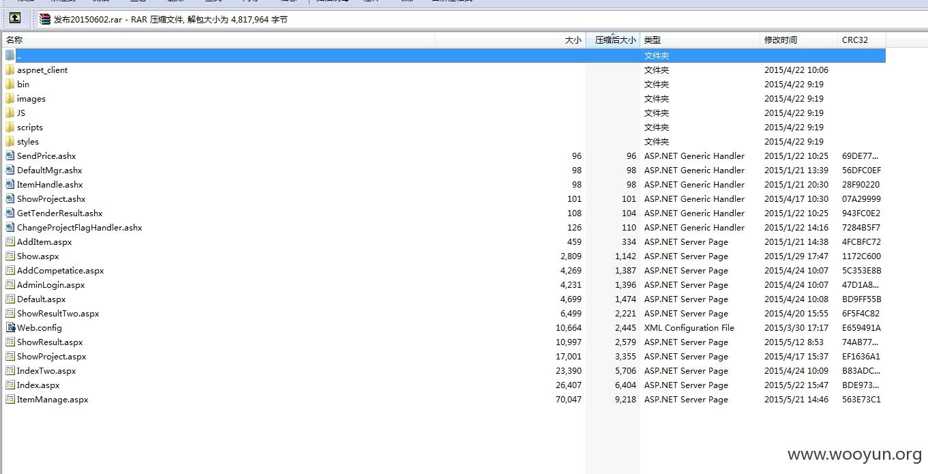Select the aspnet_client folder icon
This screenshot has width=928, height=474.
(10, 70)
